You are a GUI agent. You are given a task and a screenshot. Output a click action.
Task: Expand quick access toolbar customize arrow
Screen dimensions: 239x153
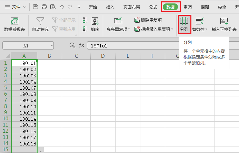[x=79, y=7]
